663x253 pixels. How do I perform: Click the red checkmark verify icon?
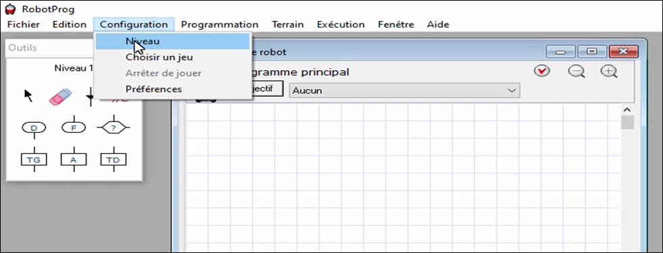click(x=541, y=71)
